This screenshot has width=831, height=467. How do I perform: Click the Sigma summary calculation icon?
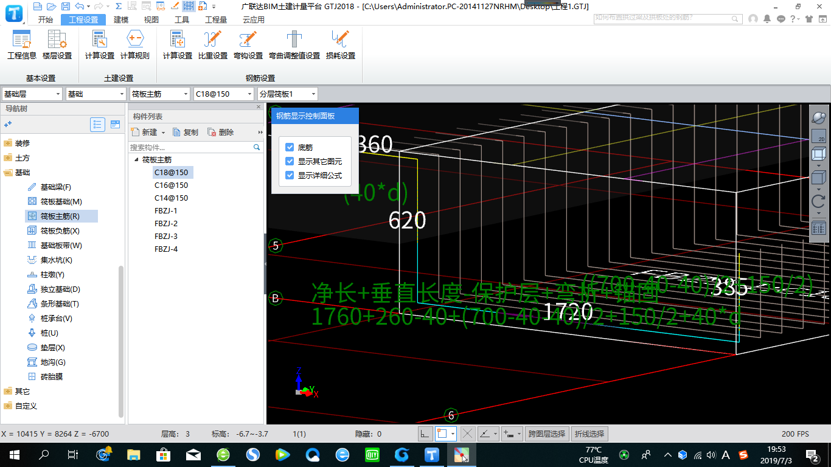coord(117,6)
